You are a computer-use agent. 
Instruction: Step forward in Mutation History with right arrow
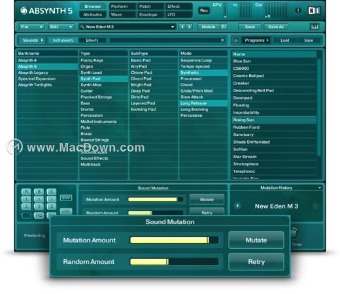tap(315, 206)
